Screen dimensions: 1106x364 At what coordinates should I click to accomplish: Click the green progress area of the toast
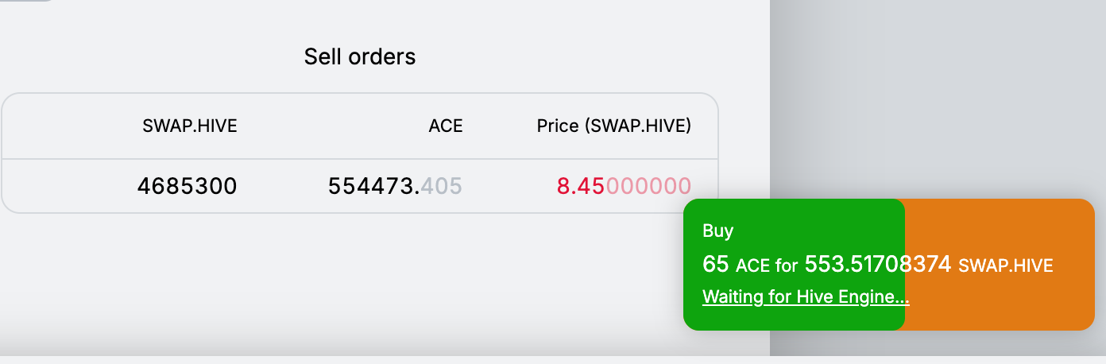click(x=795, y=318)
